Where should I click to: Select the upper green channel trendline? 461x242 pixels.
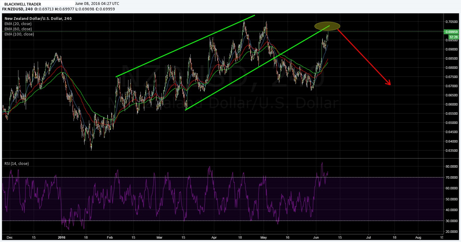185,46
